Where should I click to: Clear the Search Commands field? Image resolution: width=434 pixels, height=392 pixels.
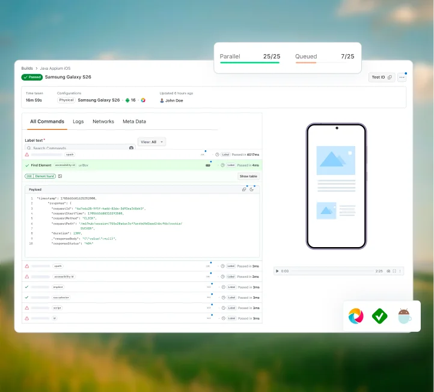[x=131, y=148]
